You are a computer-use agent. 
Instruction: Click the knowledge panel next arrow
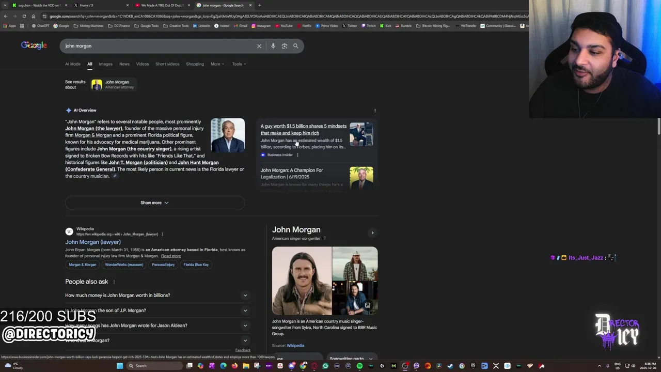pos(372,233)
